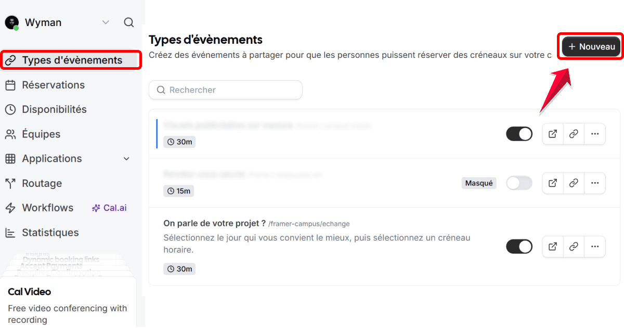Open the search icon next to Wyman
The height and width of the screenshot is (328, 624).
(128, 22)
